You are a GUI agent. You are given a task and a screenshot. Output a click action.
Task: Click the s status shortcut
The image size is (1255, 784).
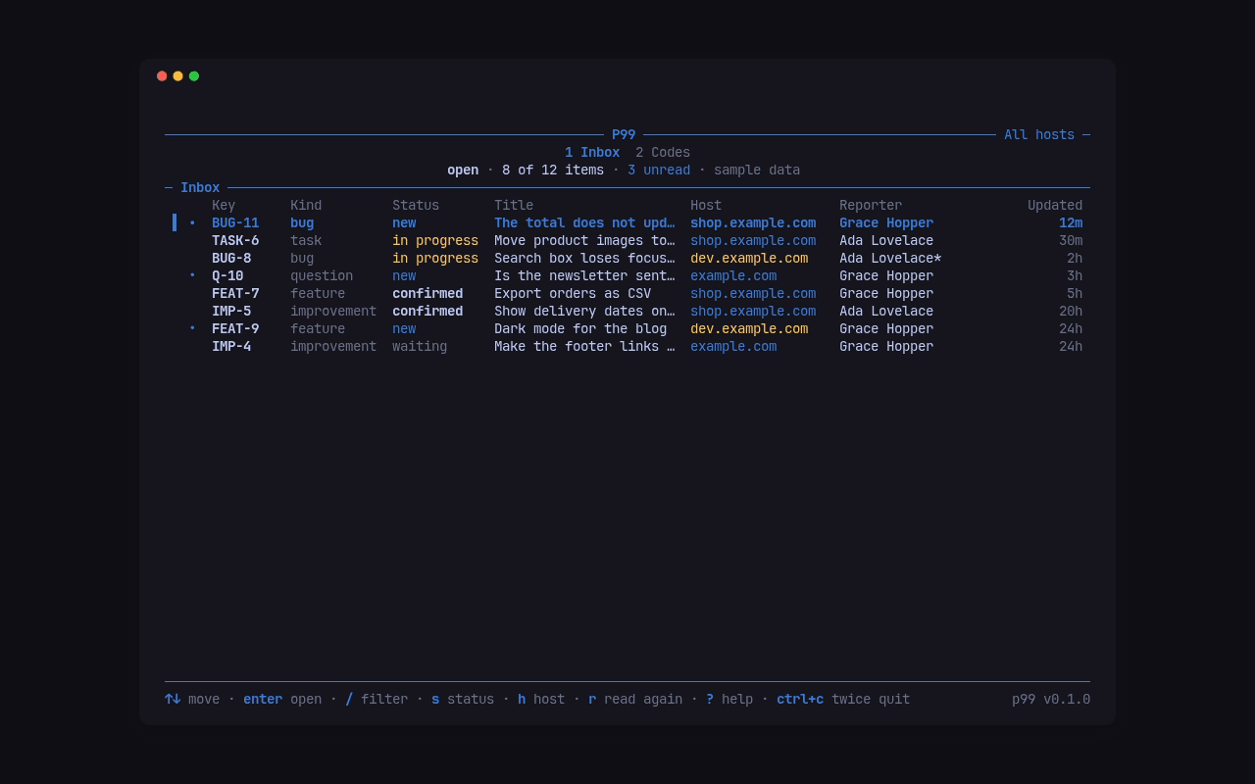(463, 699)
